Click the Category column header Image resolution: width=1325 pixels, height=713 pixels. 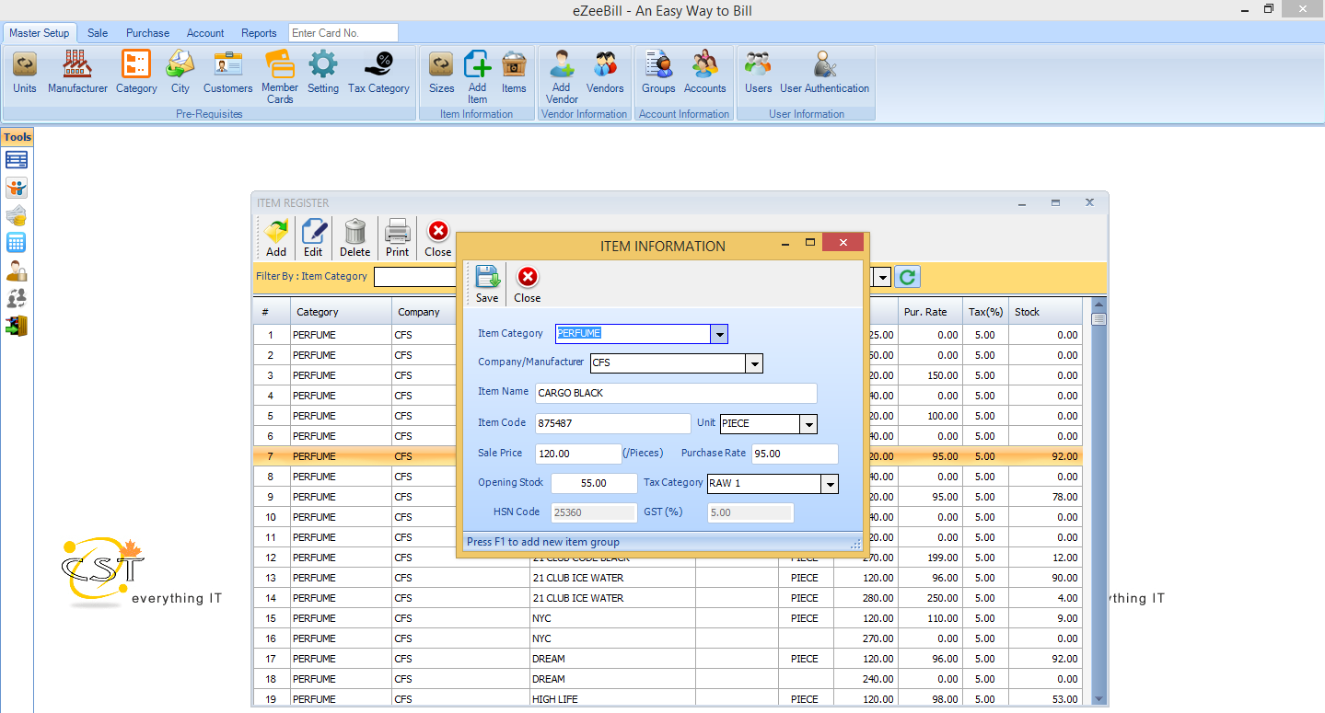341,312
